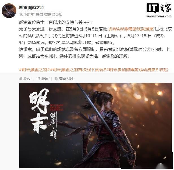Viewport: 174px width, 170px height.
Task: Click the 微博网页版 source link
Action: 53,14
